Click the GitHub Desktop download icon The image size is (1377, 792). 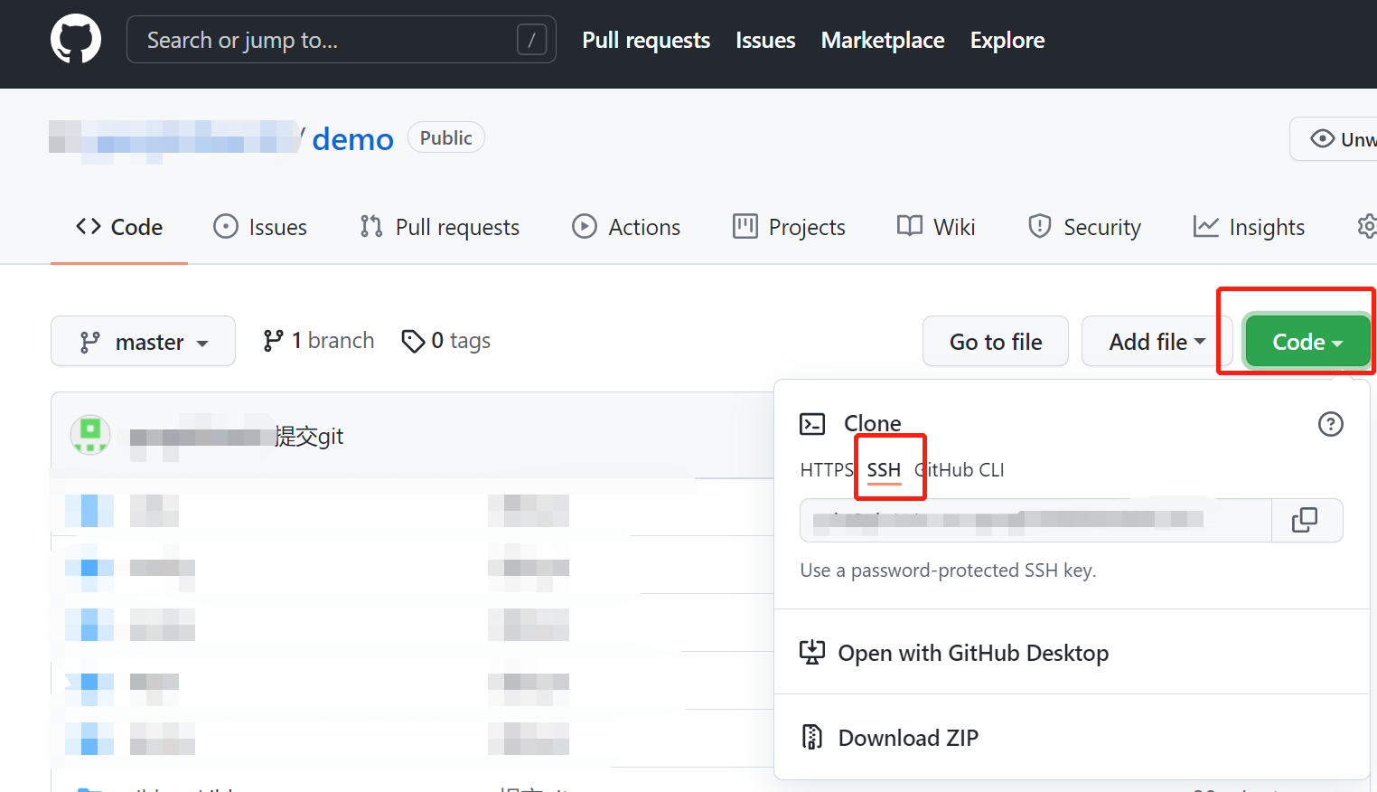(x=812, y=653)
